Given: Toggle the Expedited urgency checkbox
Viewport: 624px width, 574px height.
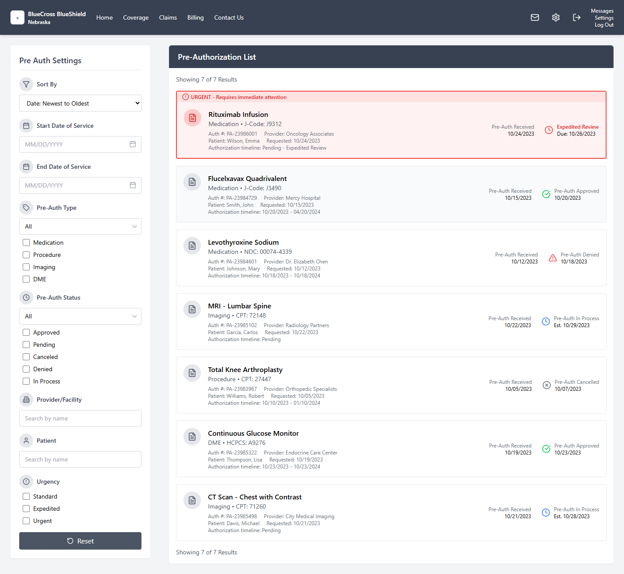Looking at the screenshot, I should (26, 509).
